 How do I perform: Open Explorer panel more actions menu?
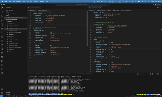coord(25,8)
